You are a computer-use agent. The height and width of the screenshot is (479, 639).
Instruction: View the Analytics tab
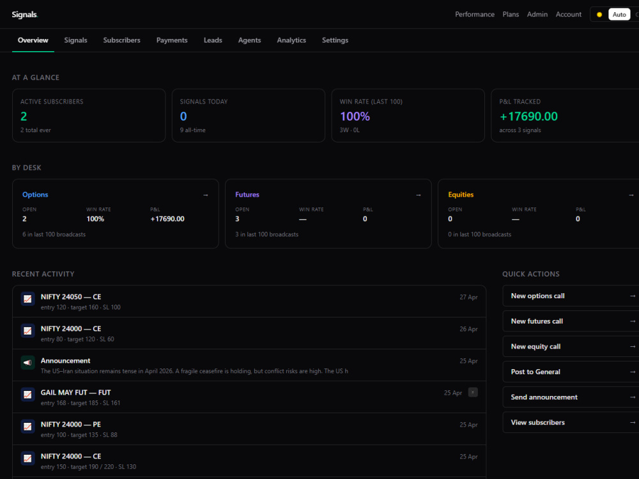pyautogui.click(x=291, y=40)
